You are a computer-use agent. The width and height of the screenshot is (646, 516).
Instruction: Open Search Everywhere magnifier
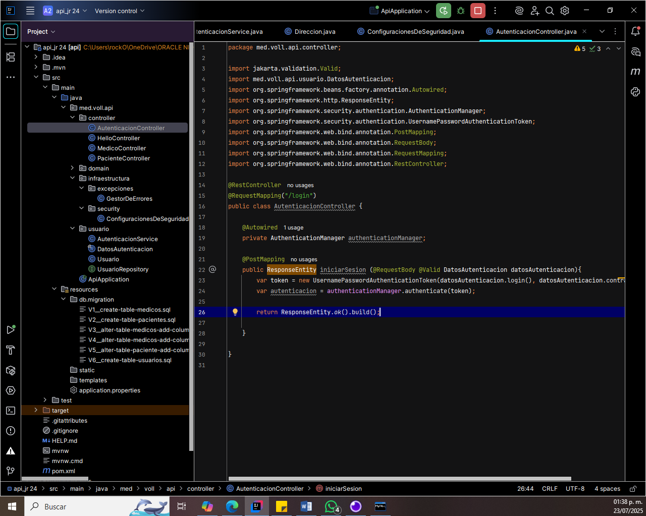550,11
